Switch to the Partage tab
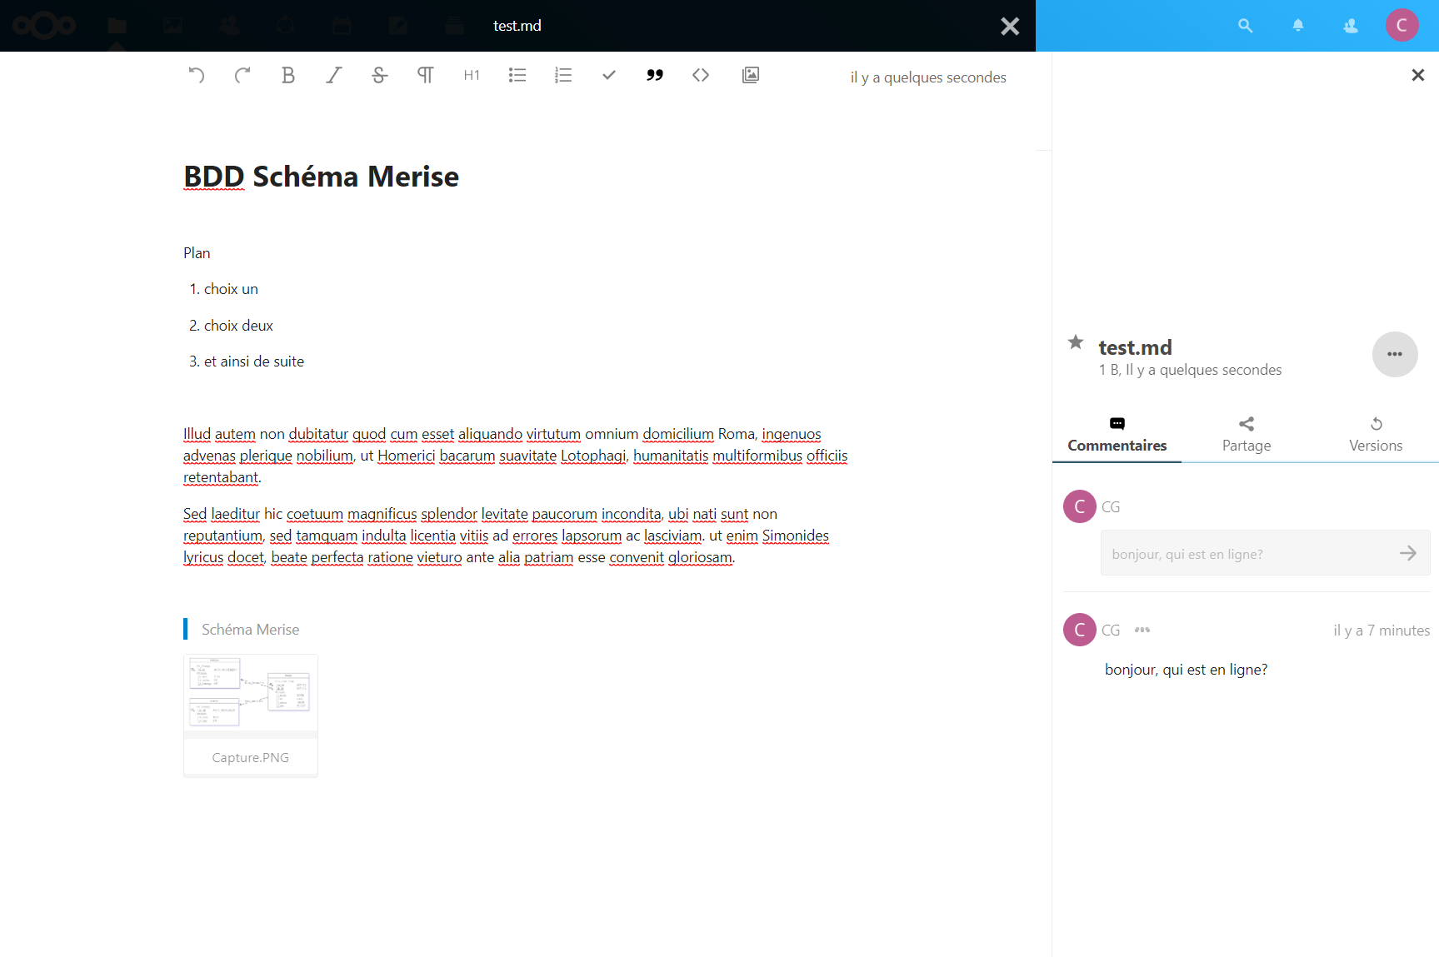 (x=1247, y=435)
